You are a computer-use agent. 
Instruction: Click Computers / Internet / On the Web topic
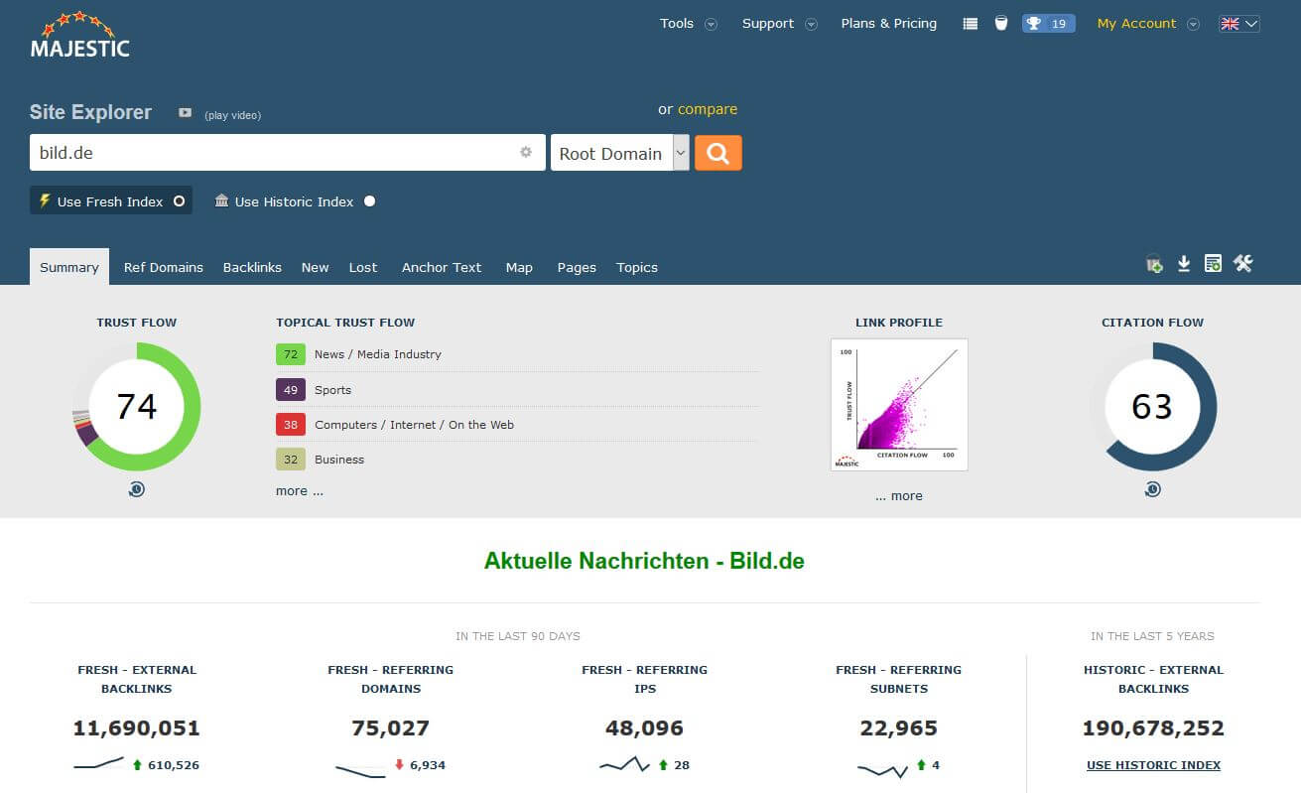414,425
